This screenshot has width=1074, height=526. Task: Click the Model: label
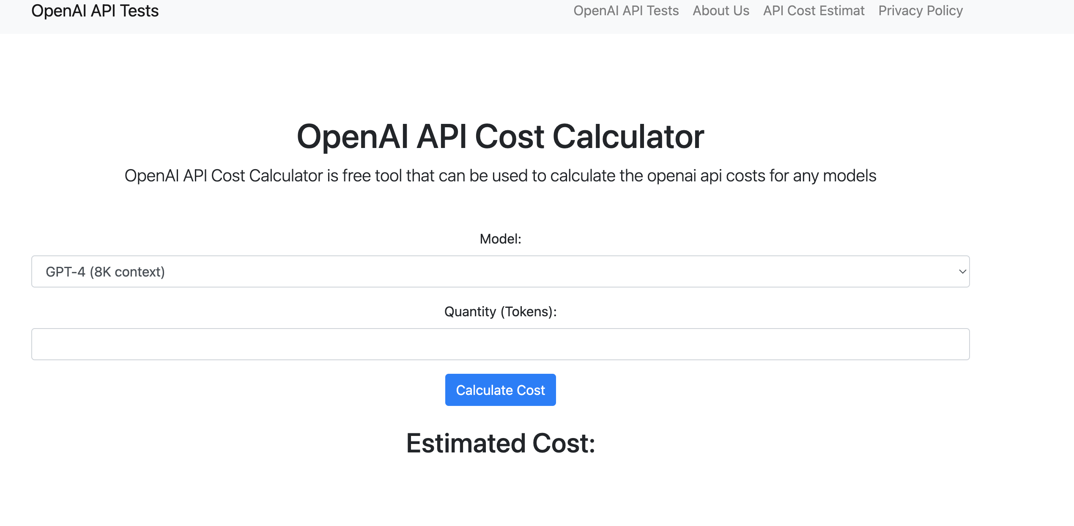(500, 239)
